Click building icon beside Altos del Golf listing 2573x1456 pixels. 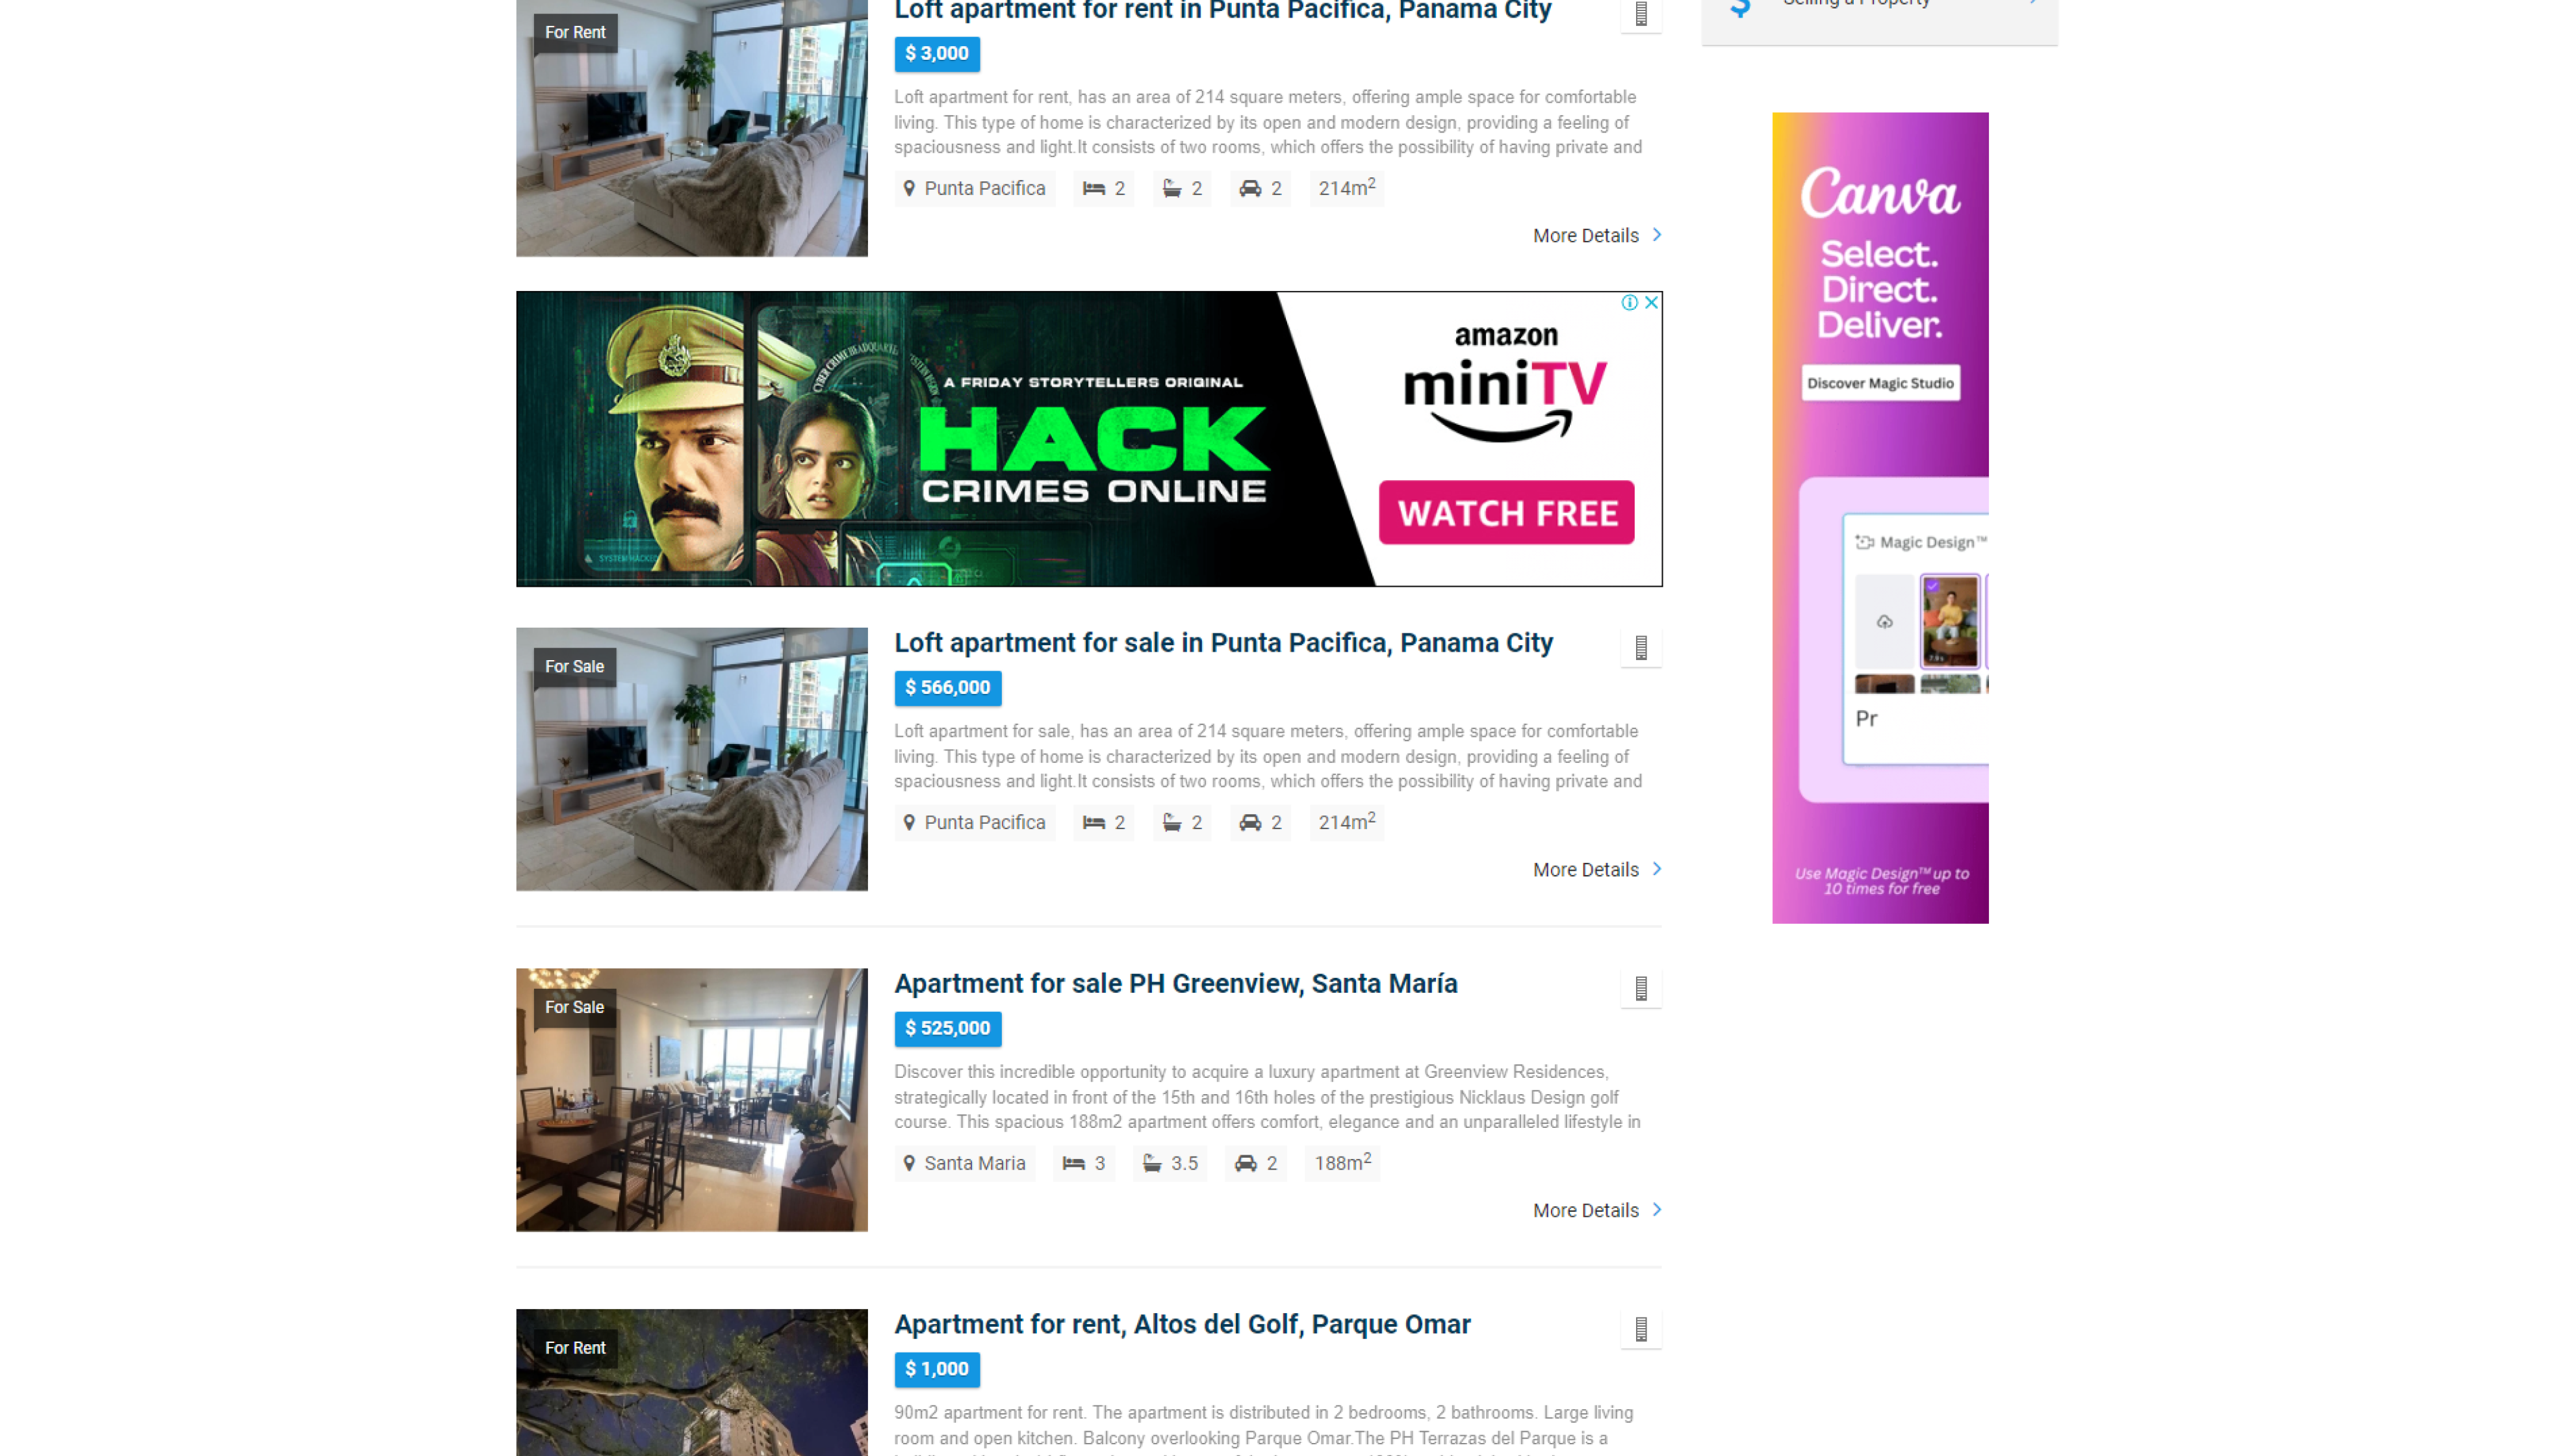[x=1640, y=1329]
